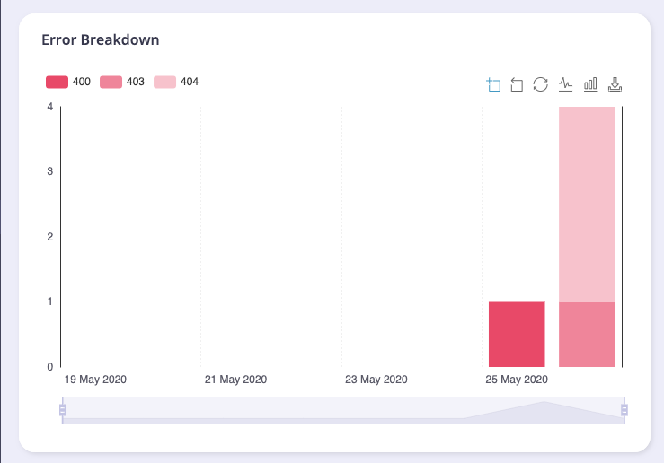
Task: Click the restore/refresh chart icon
Action: (541, 84)
